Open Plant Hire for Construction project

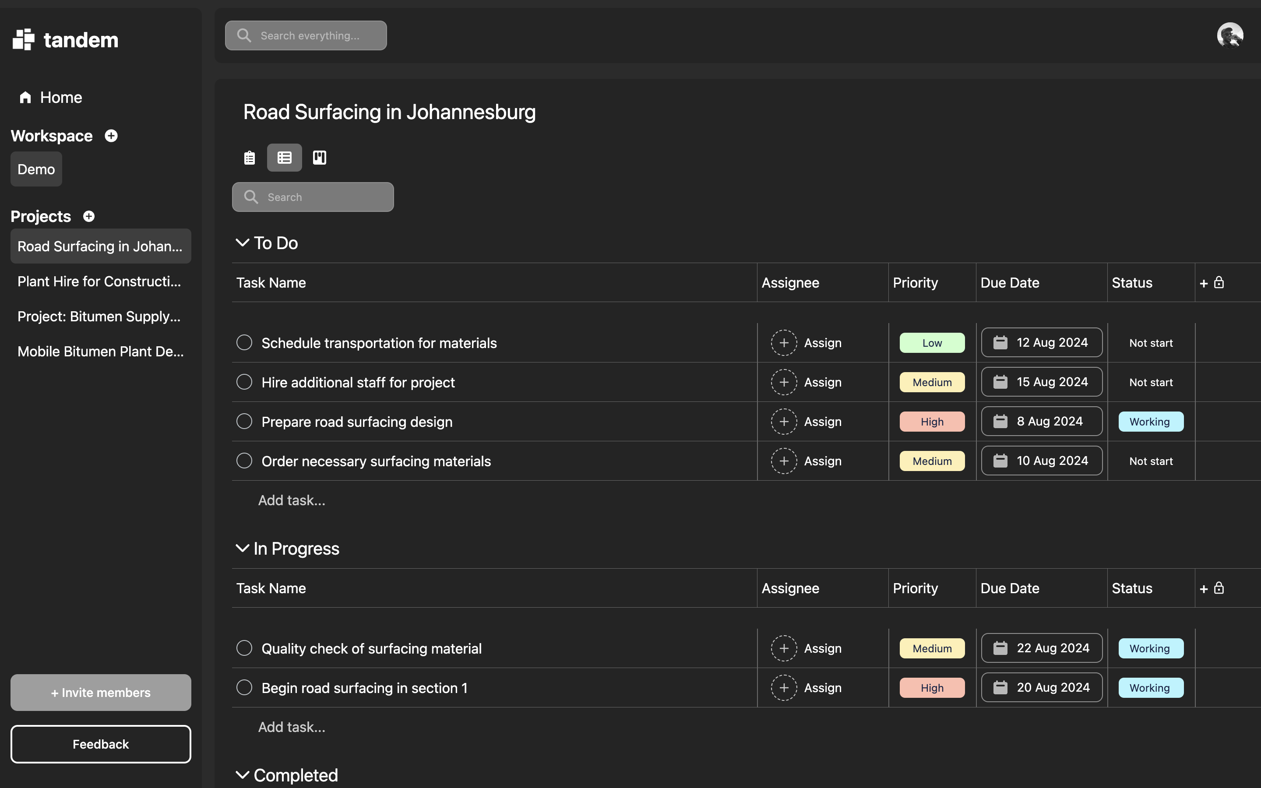tap(99, 281)
